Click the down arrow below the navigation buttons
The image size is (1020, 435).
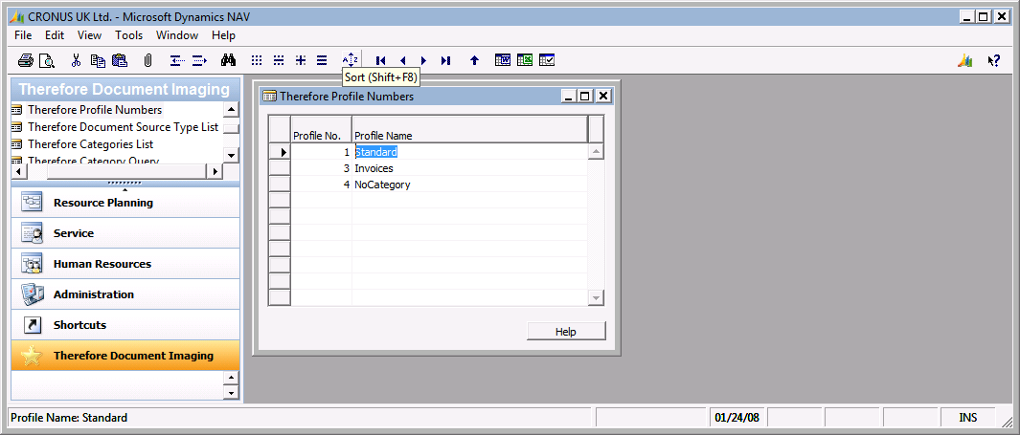(231, 392)
